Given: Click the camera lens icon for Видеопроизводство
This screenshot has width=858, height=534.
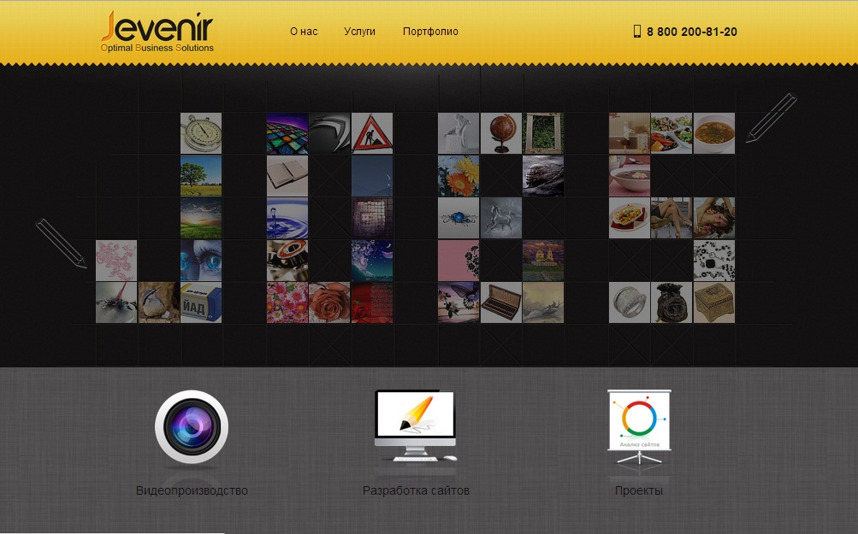Looking at the screenshot, I should click(192, 427).
